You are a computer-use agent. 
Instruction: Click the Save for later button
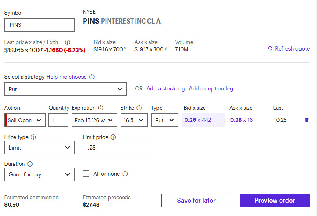tap(196, 200)
